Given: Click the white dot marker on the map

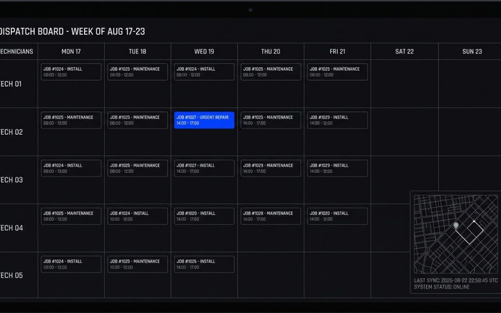Looking at the screenshot, I should pos(474,221).
